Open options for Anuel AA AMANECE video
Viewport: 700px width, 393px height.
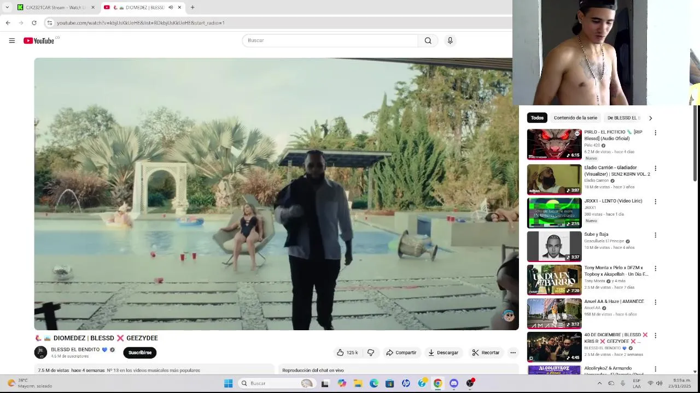click(x=655, y=302)
